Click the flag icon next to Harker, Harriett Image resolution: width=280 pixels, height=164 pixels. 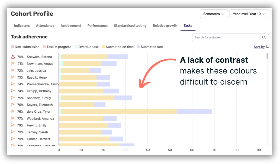[x=13, y=139]
